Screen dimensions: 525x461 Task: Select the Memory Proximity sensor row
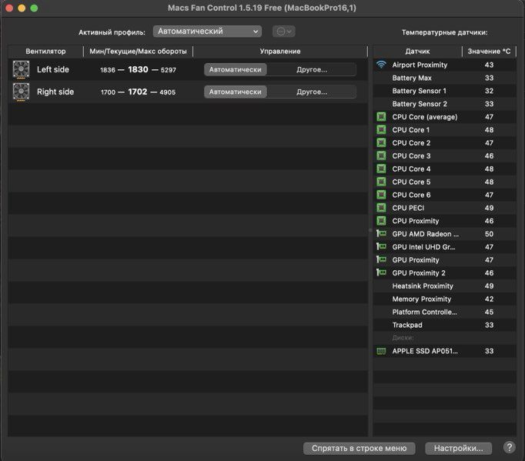[x=444, y=299]
